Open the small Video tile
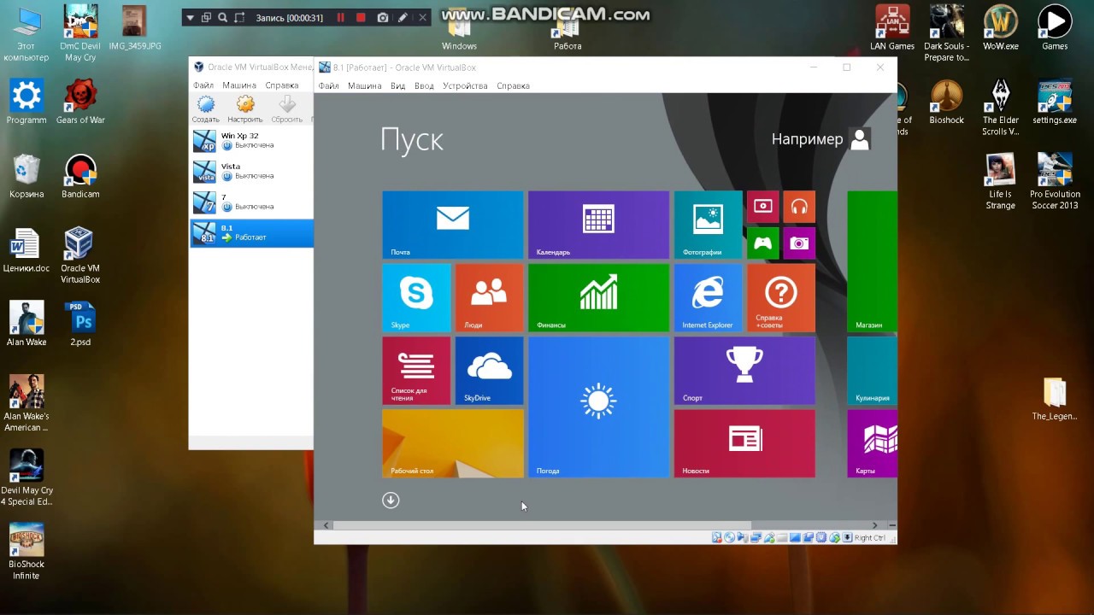 (763, 207)
